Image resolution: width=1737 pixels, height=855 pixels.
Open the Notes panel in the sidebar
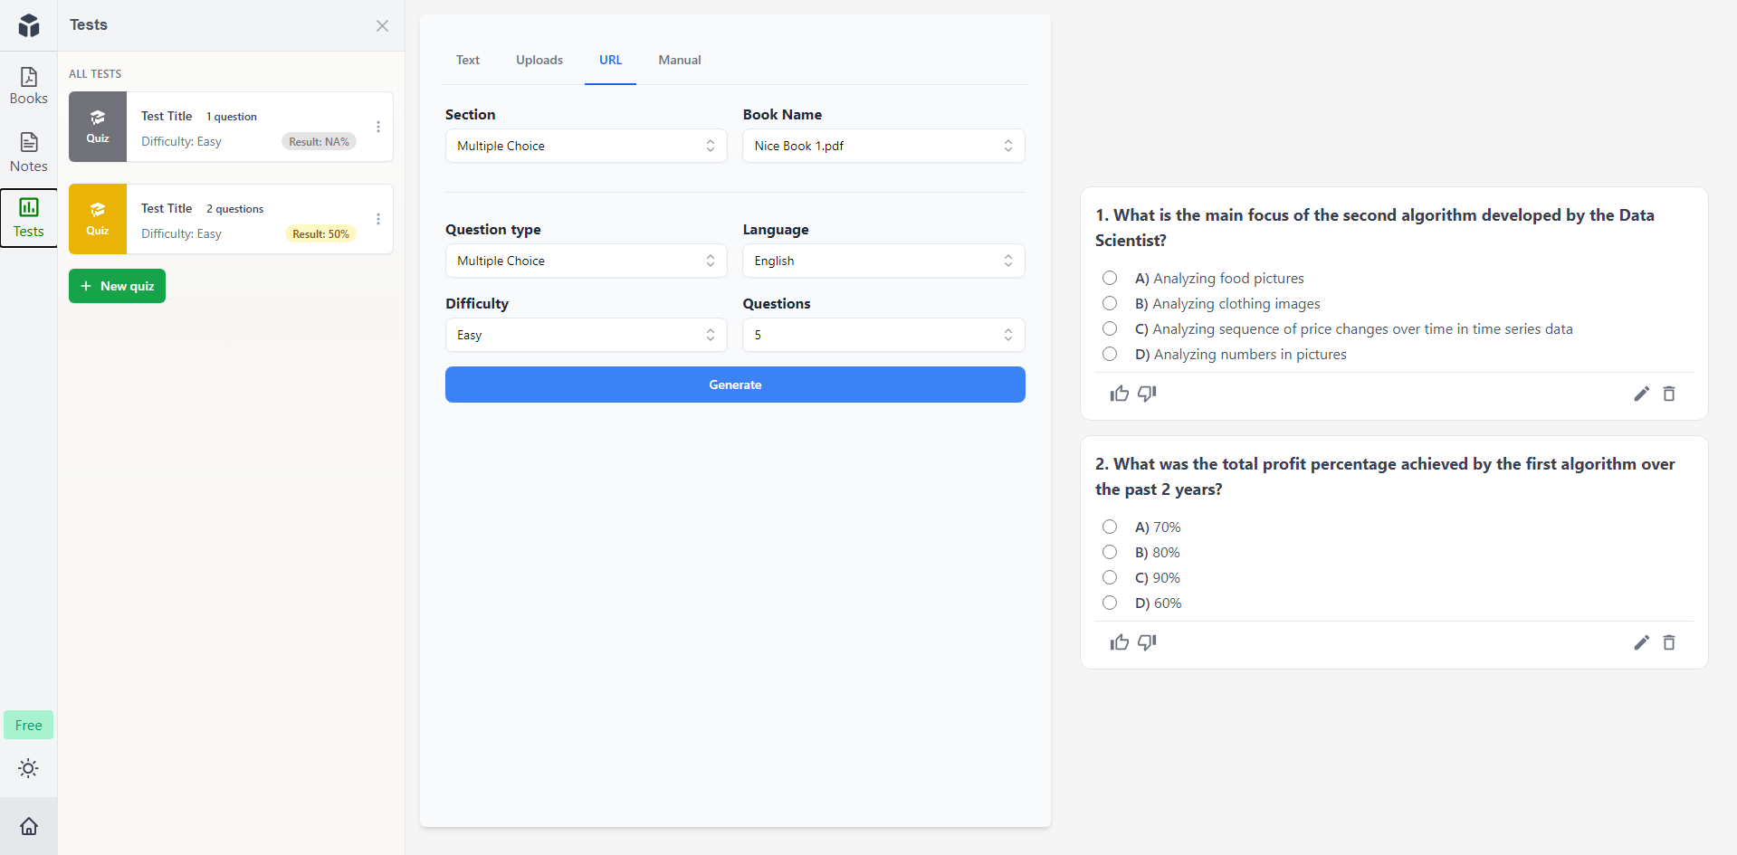[28, 150]
